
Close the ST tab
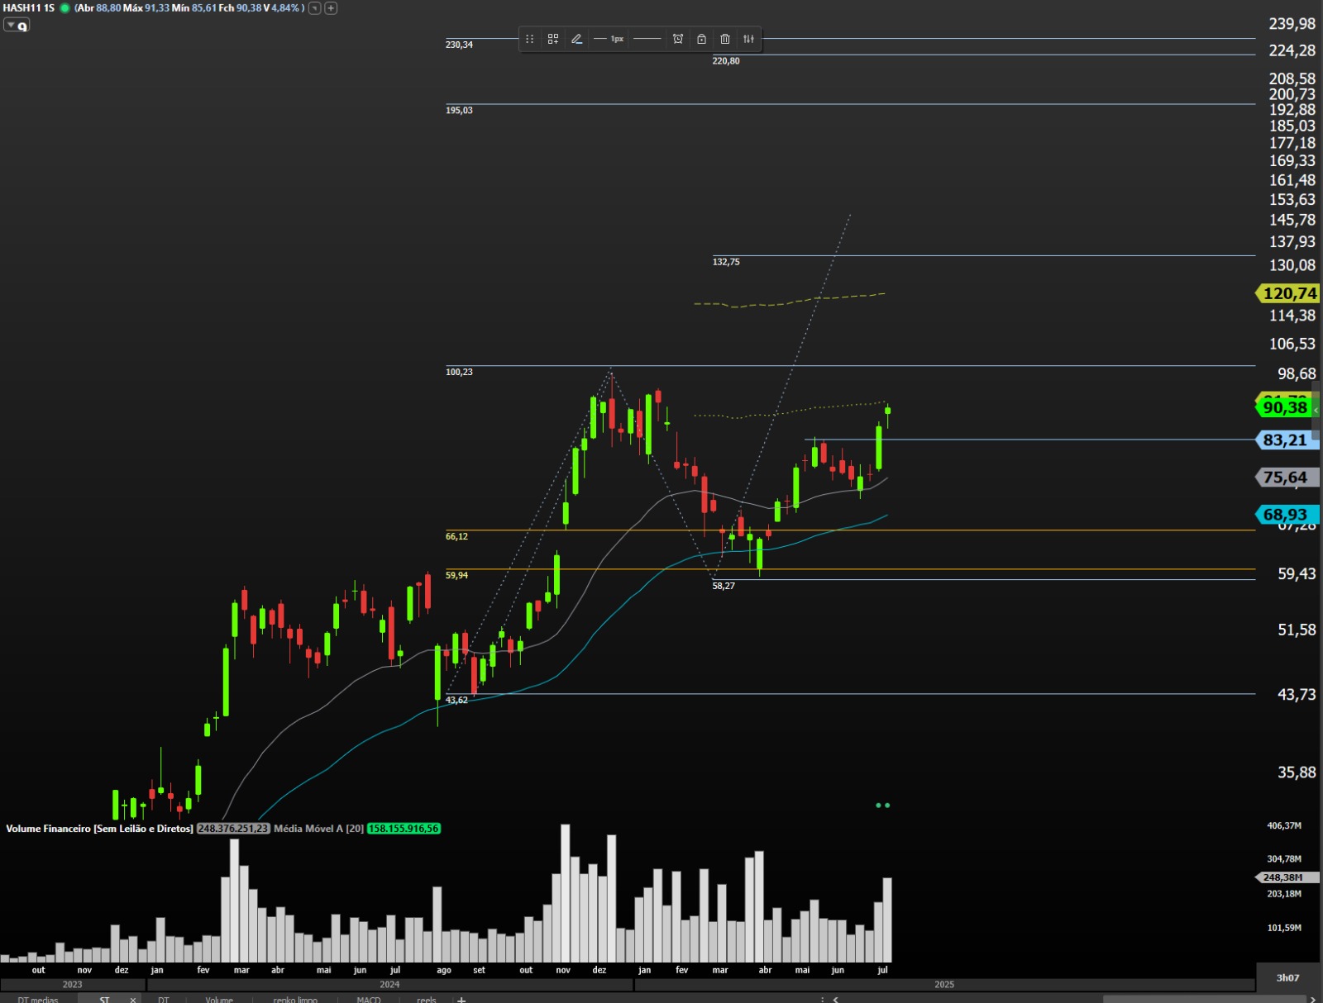133,1000
